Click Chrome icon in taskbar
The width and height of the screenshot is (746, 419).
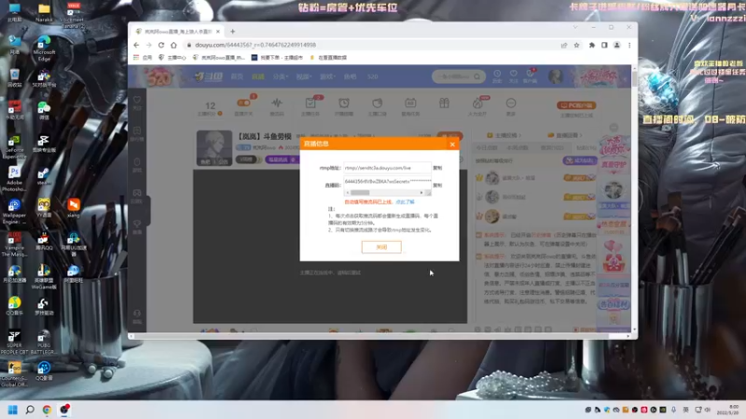click(x=47, y=410)
